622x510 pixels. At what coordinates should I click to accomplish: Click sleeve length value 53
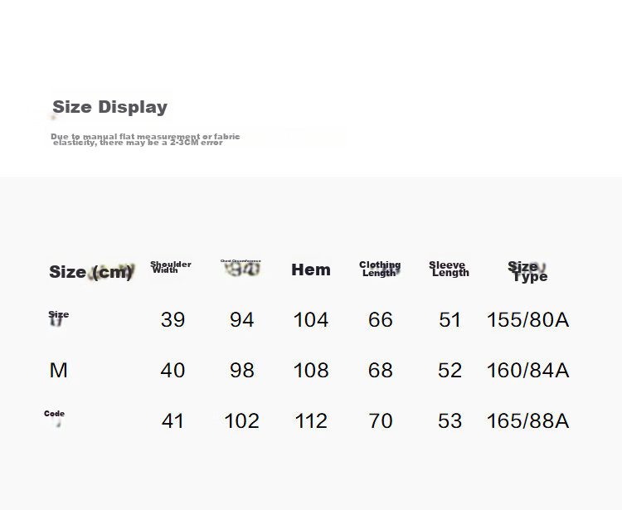pyautogui.click(x=449, y=420)
